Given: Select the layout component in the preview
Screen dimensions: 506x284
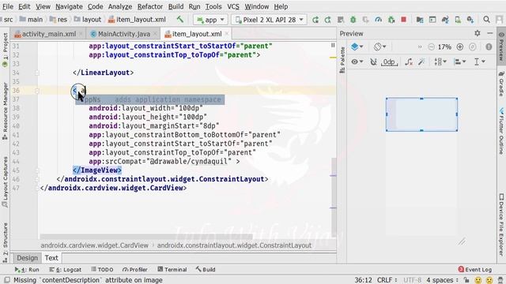Looking at the screenshot, I should click(421, 114).
